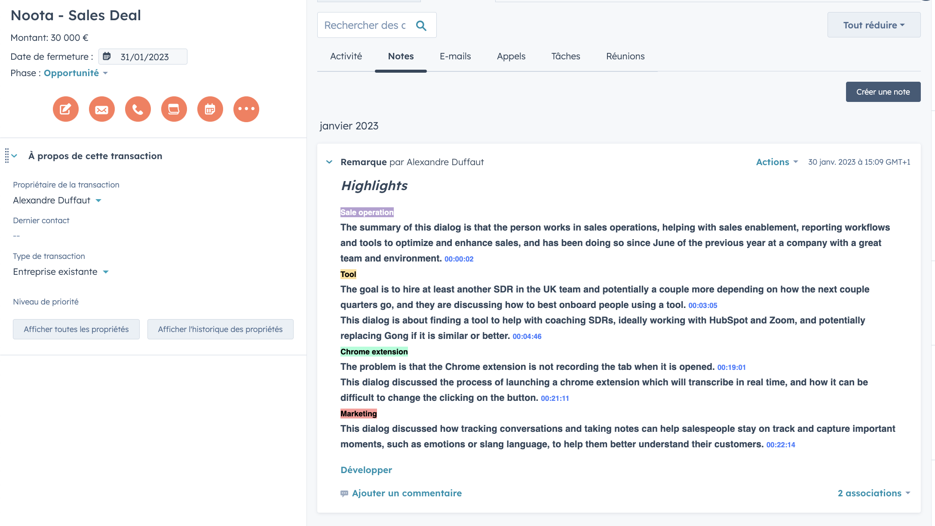Click the Rechercher search input field
The height and width of the screenshot is (526, 935).
pyautogui.click(x=365, y=25)
